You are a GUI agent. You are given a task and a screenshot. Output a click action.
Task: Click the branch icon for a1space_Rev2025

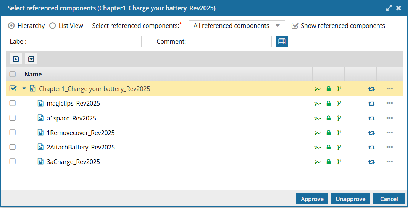(339, 118)
